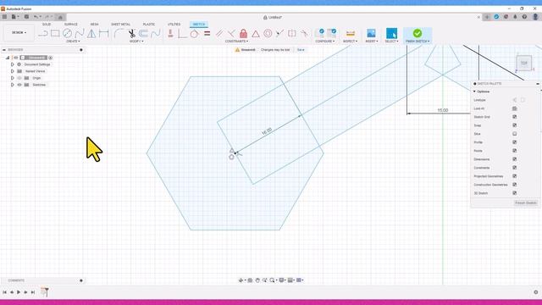542x305 pixels.
Task: Open the Configure dropdown menu
Action: (325, 42)
